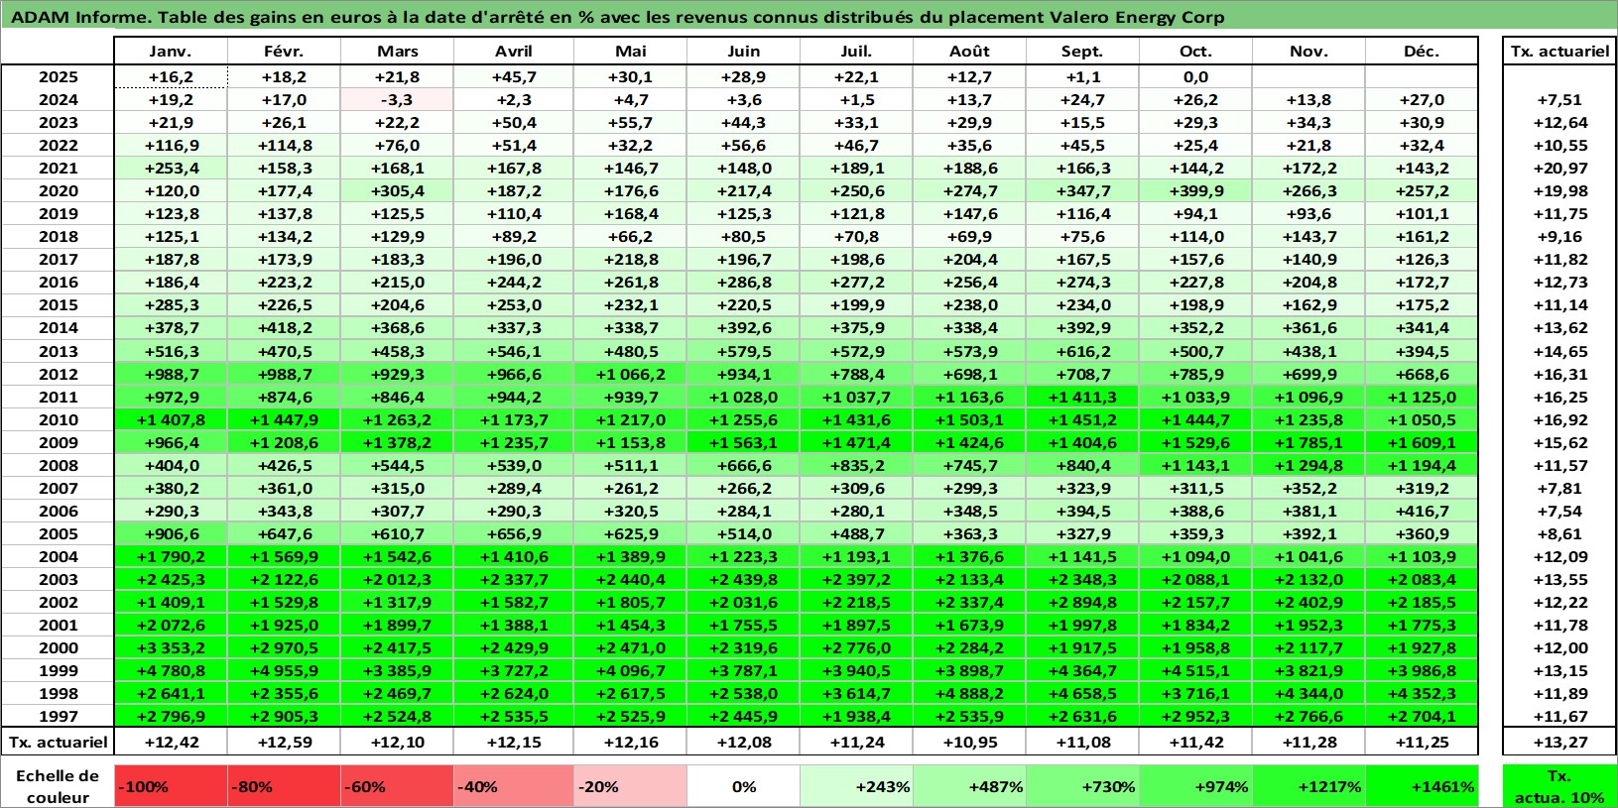Click the 2020 row label
Image resolution: width=1618 pixels, height=808 pixels.
[58, 191]
